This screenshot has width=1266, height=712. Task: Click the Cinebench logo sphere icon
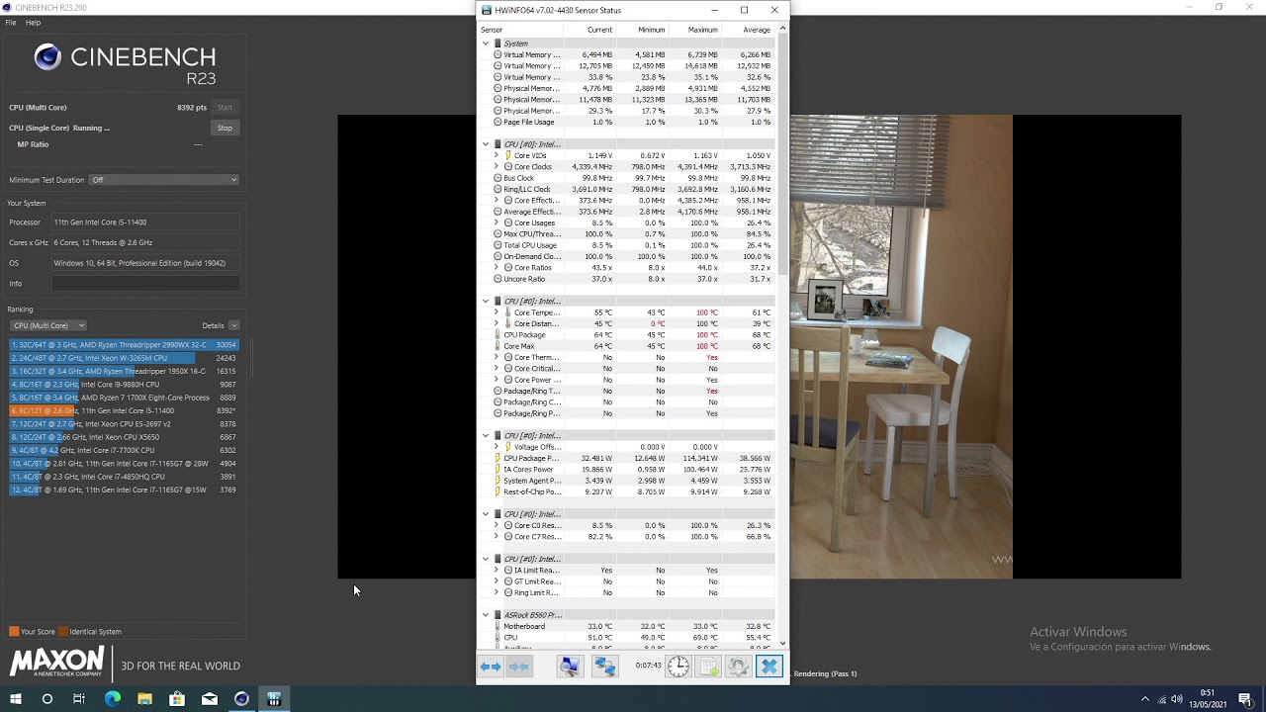[x=47, y=57]
